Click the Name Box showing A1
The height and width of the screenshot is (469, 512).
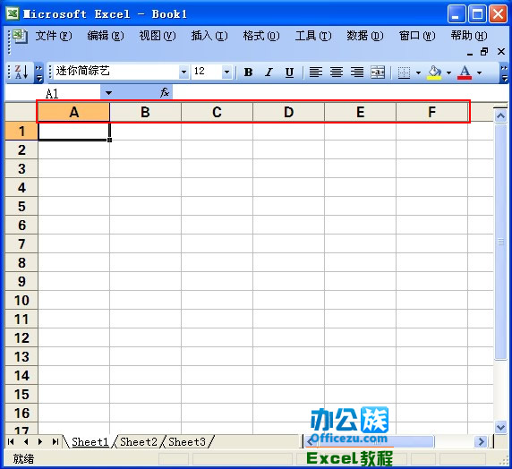[52, 93]
